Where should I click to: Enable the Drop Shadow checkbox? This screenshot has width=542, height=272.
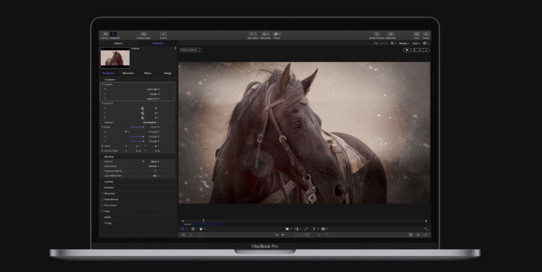(x=102, y=199)
